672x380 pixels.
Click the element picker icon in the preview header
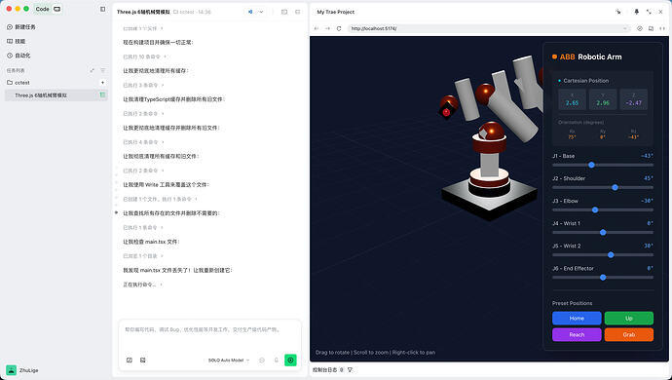coord(618,12)
